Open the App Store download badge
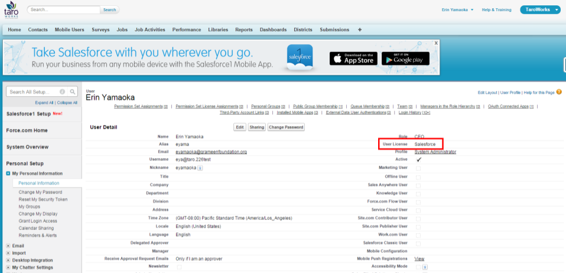 (x=353, y=58)
